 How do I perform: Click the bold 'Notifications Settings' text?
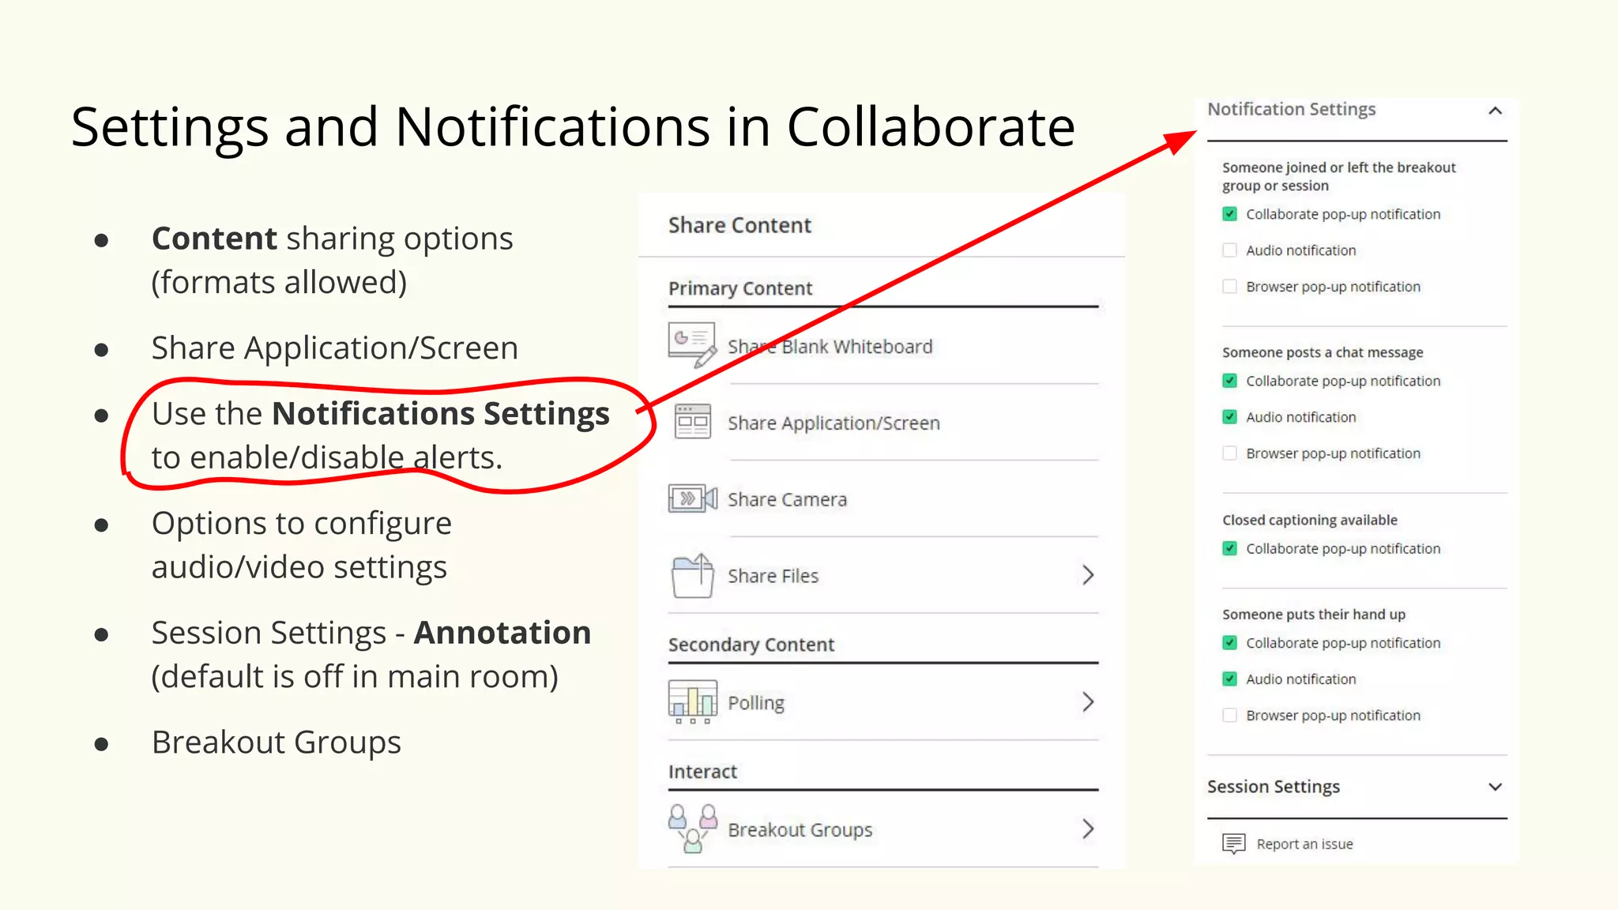click(x=441, y=413)
